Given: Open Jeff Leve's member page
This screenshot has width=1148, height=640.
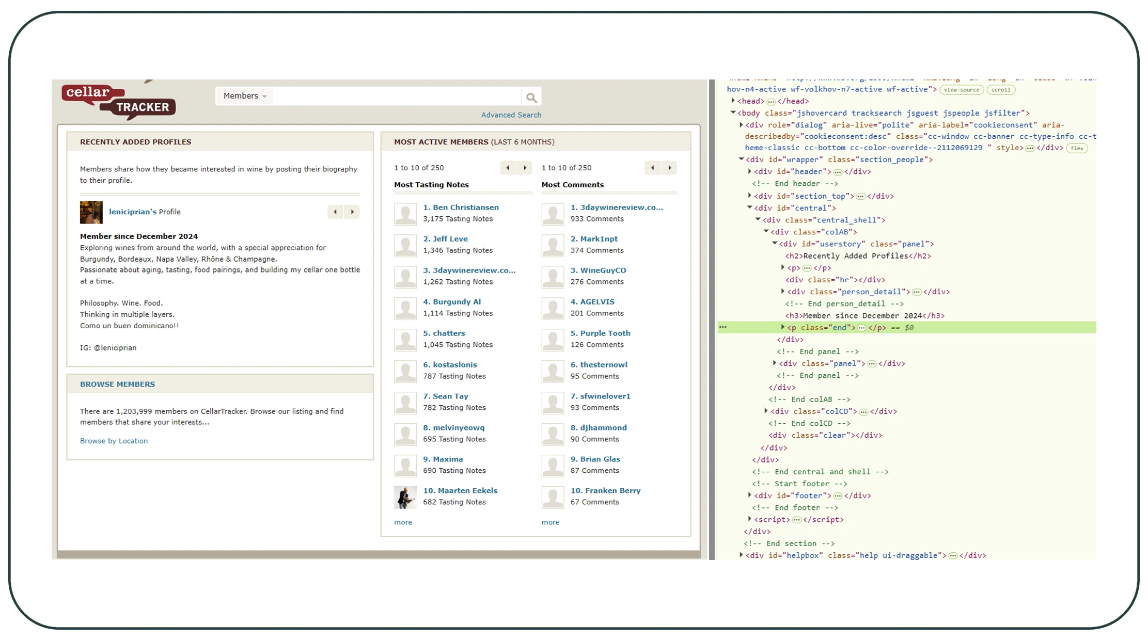Looking at the screenshot, I should coord(445,239).
